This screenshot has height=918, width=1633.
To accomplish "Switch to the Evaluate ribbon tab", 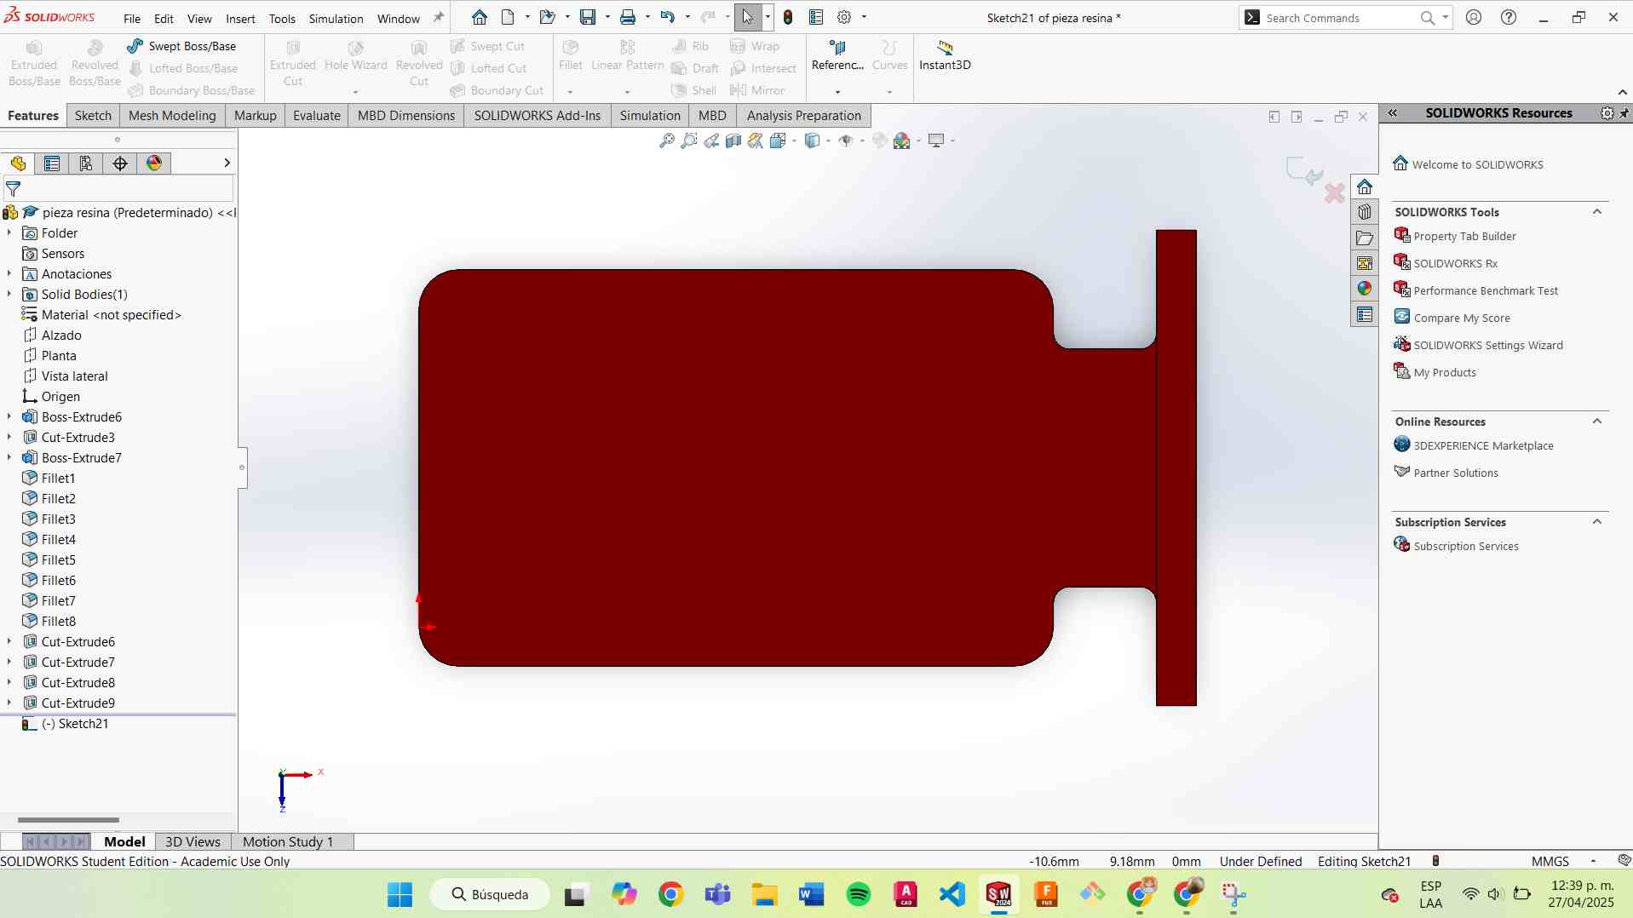I will pyautogui.click(x=317, y=116).
